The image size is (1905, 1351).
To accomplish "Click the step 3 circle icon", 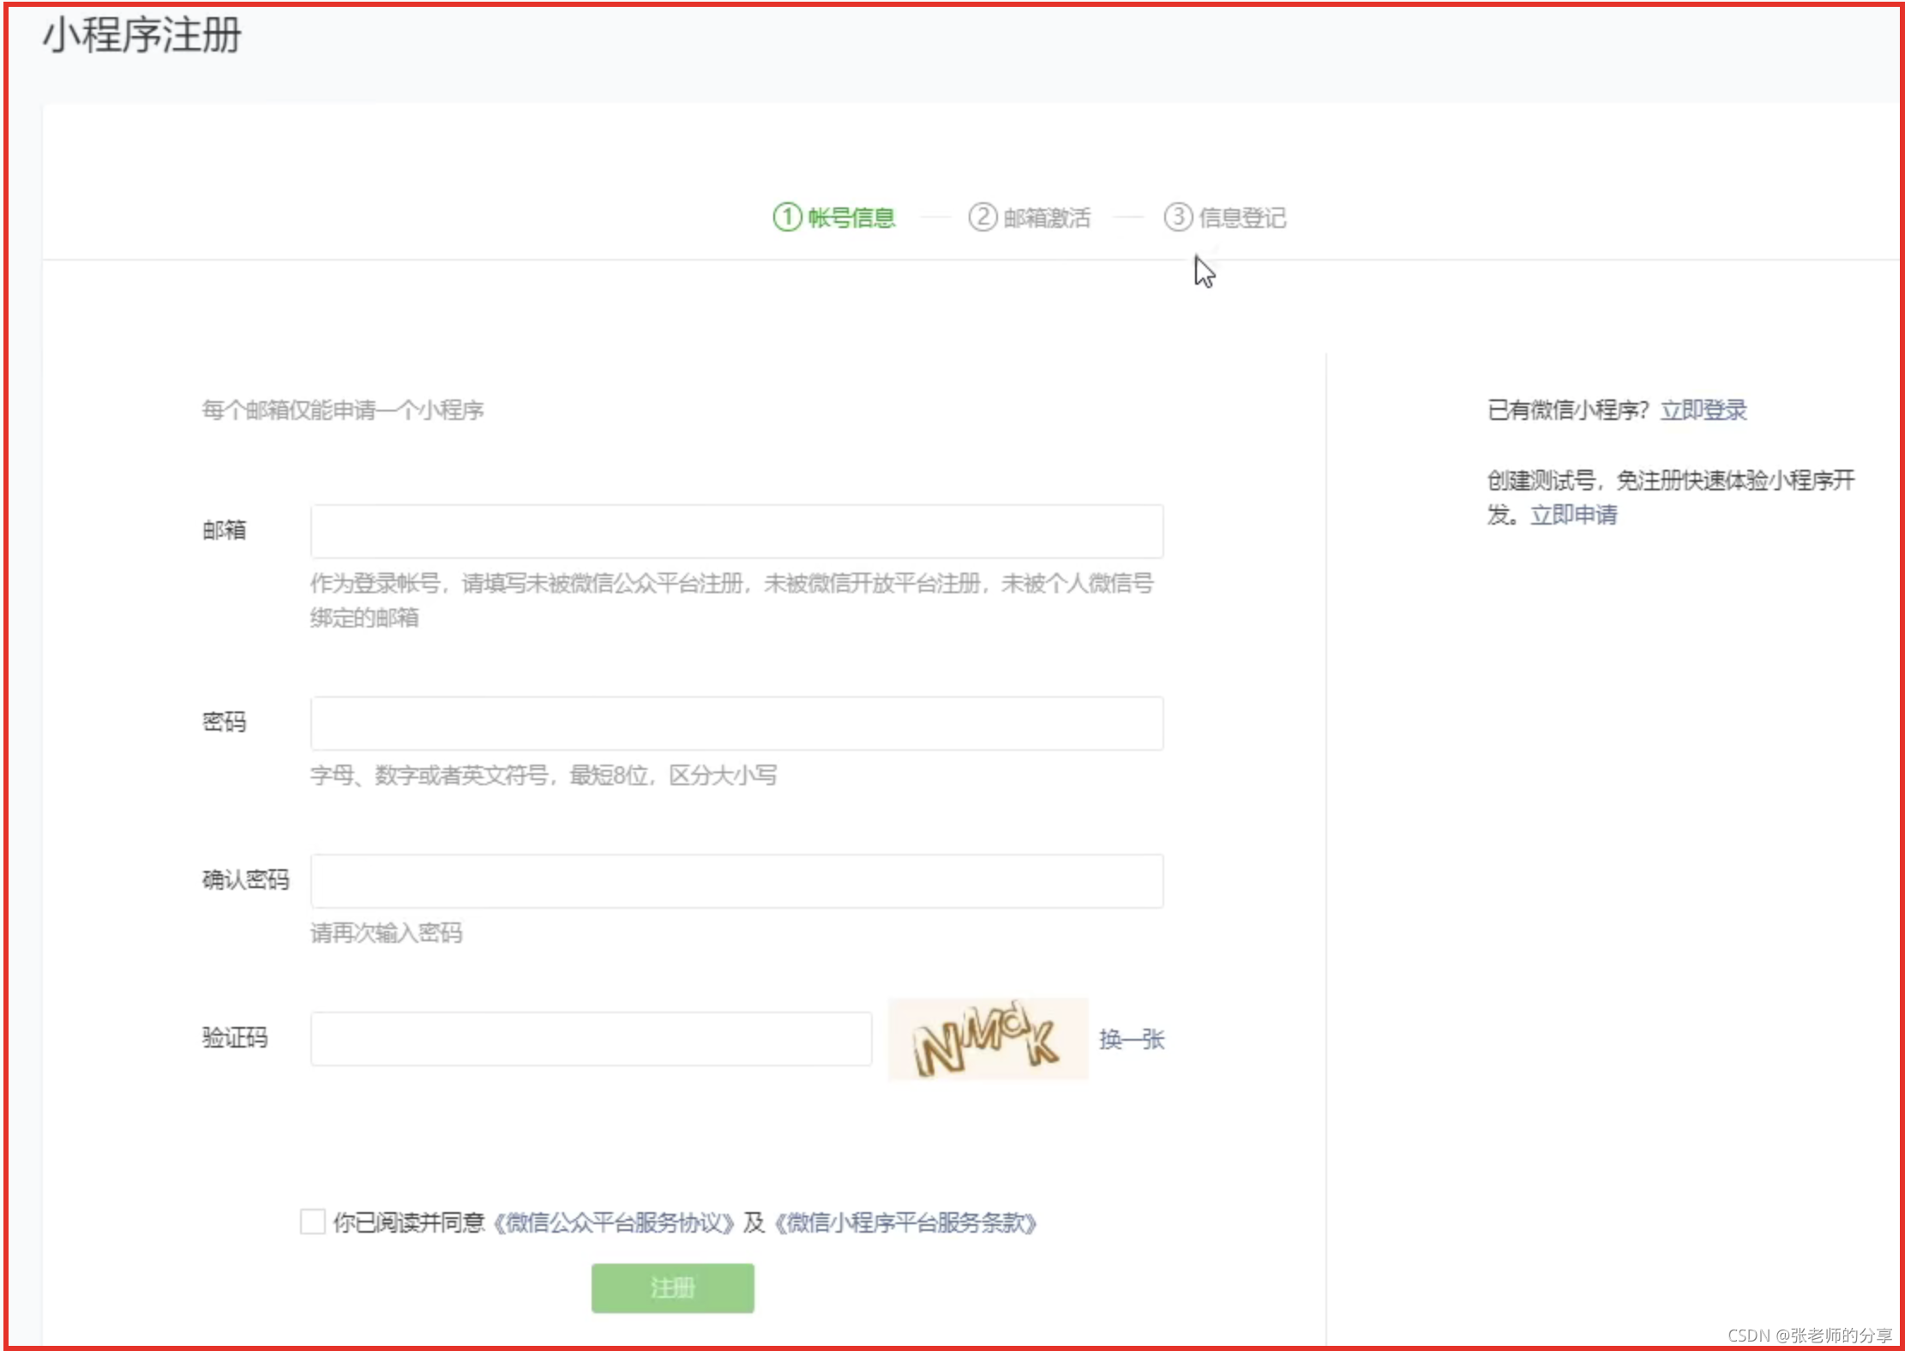I will [x=1178, y=217].
